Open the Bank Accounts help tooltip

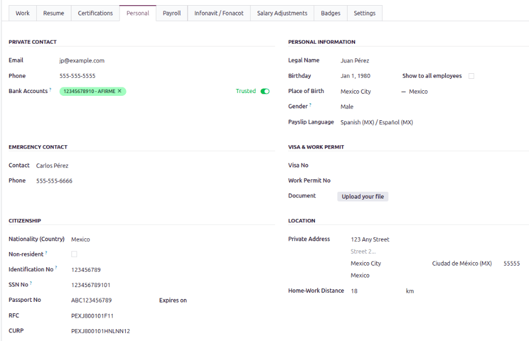(50, 89)
